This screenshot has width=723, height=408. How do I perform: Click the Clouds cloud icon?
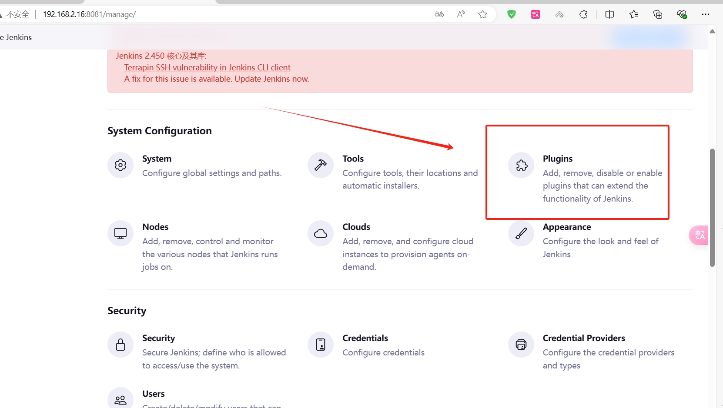pos(321,233)
